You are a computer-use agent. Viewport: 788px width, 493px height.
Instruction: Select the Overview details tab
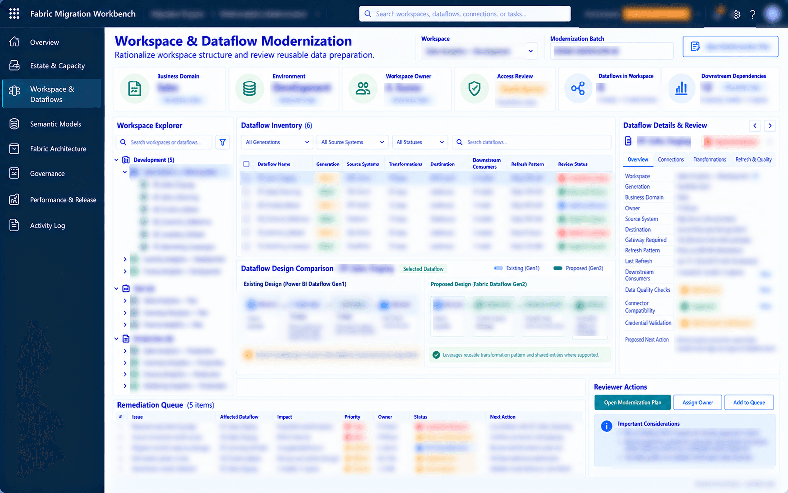[x=637, y=160]
